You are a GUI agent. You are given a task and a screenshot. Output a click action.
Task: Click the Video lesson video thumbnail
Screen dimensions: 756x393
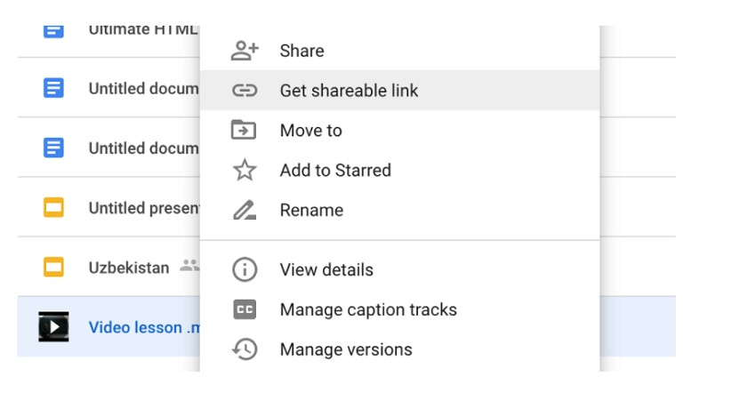coord(53,327)
